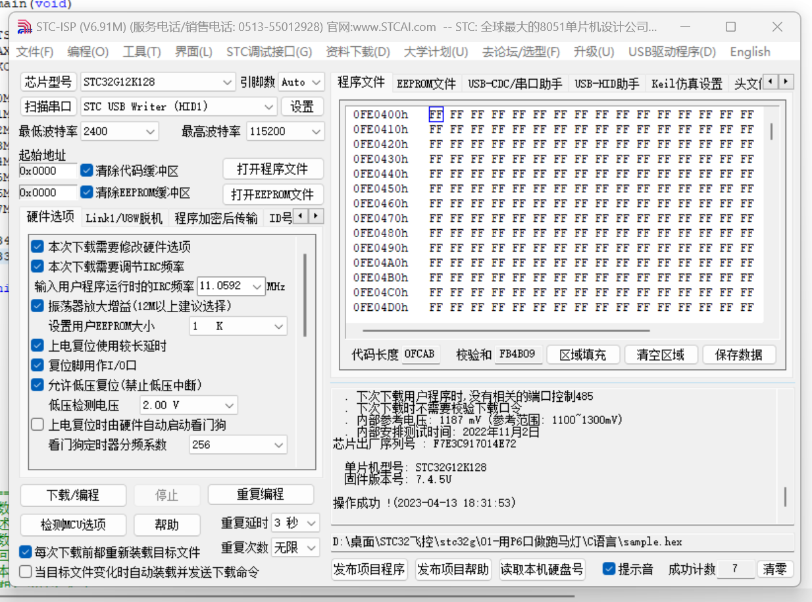Click the STC-ISP title bar app icon
This screenshot has width=812, height=602.
tap(24, 27)
